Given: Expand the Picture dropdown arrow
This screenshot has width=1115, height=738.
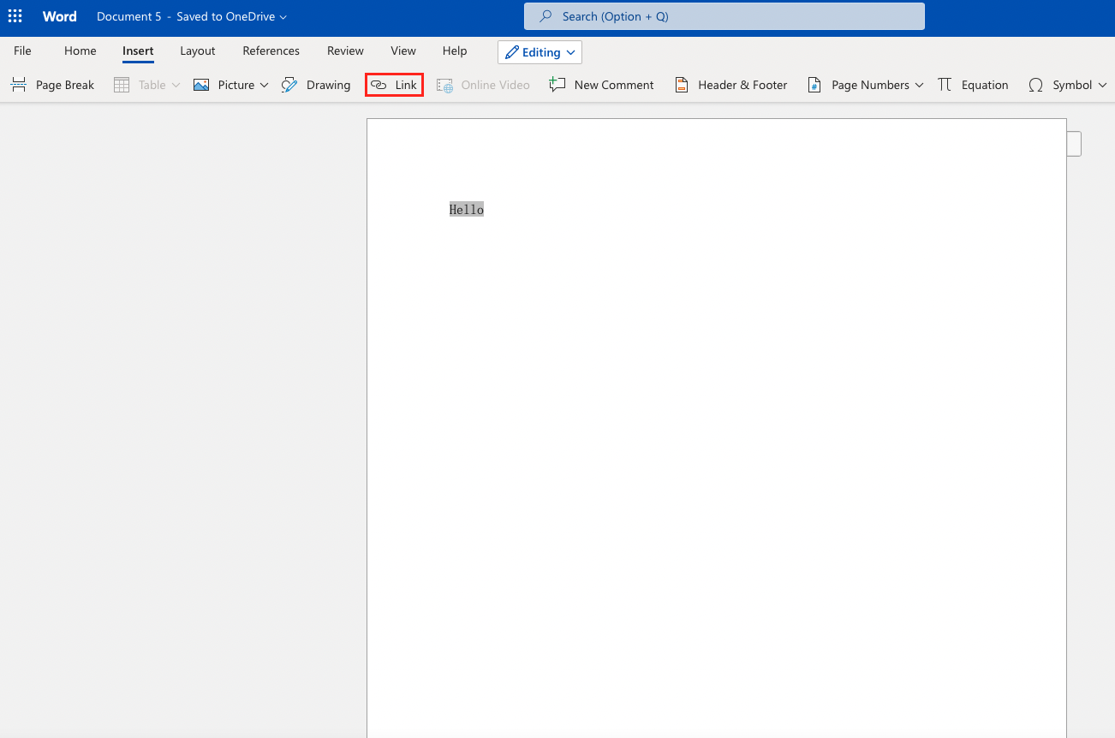Looking at the screenshot, I should (264, 85).
